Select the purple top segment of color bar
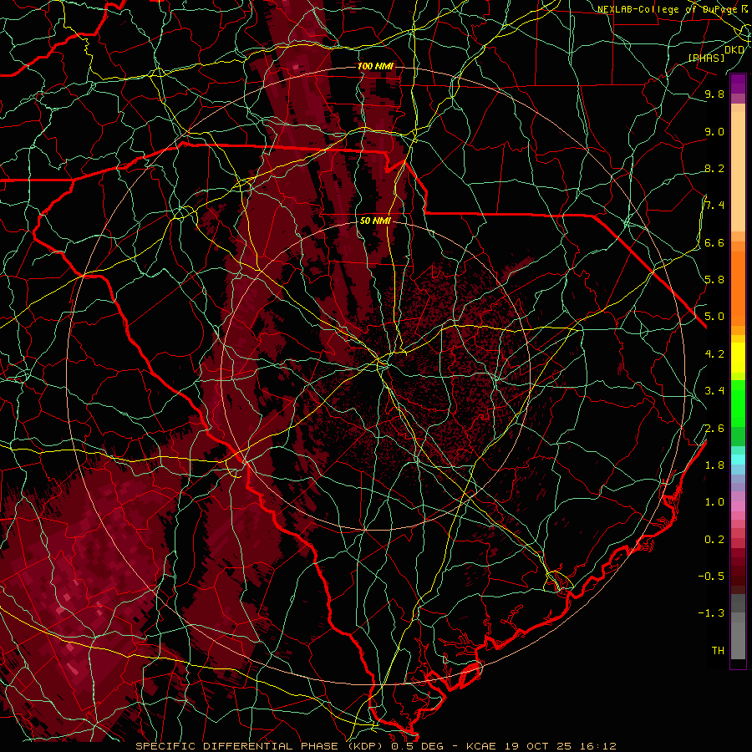This screenshot has width=752, height=752. pyautogui.click(x=738, y=84)
